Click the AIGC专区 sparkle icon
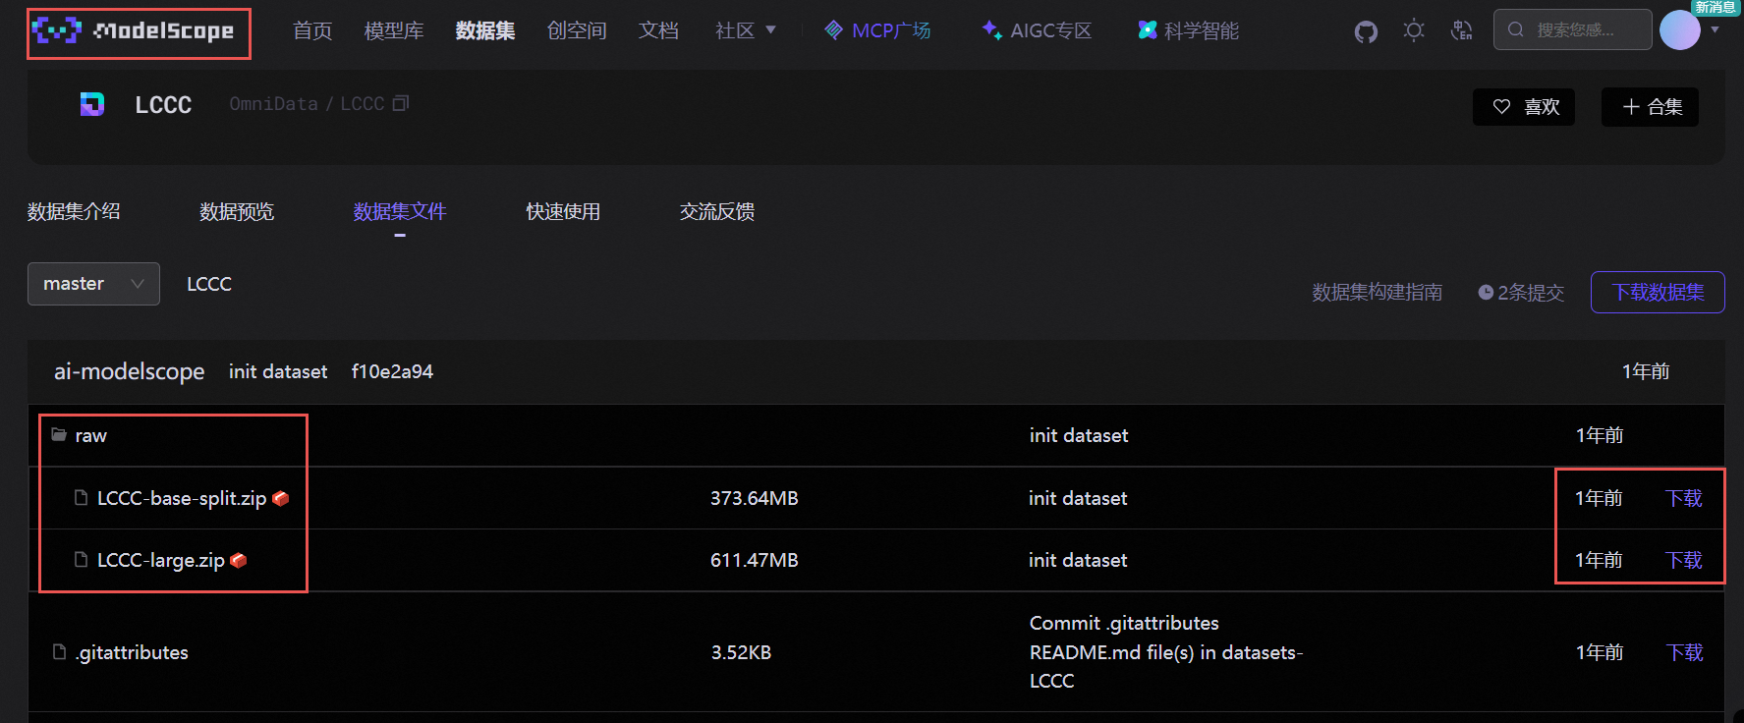The height and width of the screenshot is (723, 1744). [x=992, y=30]
